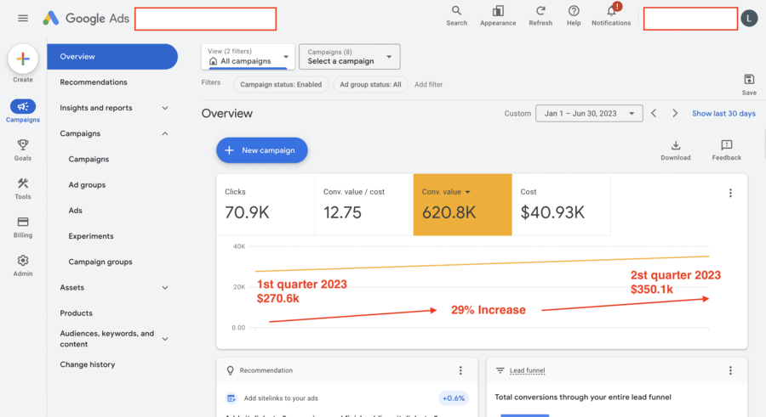The width and height of the screenshot is (766, 417).
Task: Click the Campaign status: Enabled filter chip
Action: [281, 84]
